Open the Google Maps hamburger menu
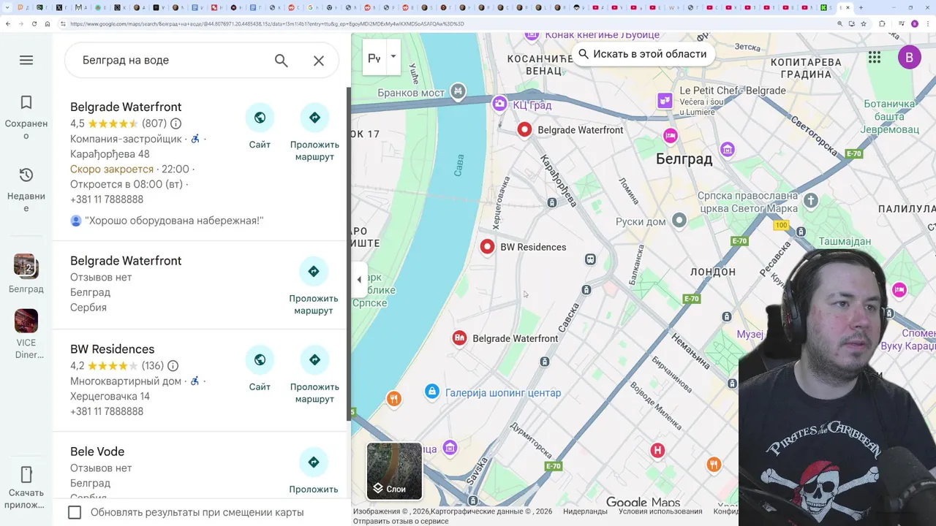The width and height of the screenshot is (936, 526). [x=26, y=60]
